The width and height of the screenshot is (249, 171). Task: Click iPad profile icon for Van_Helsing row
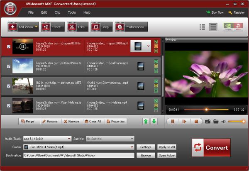[x=141, y=105]
